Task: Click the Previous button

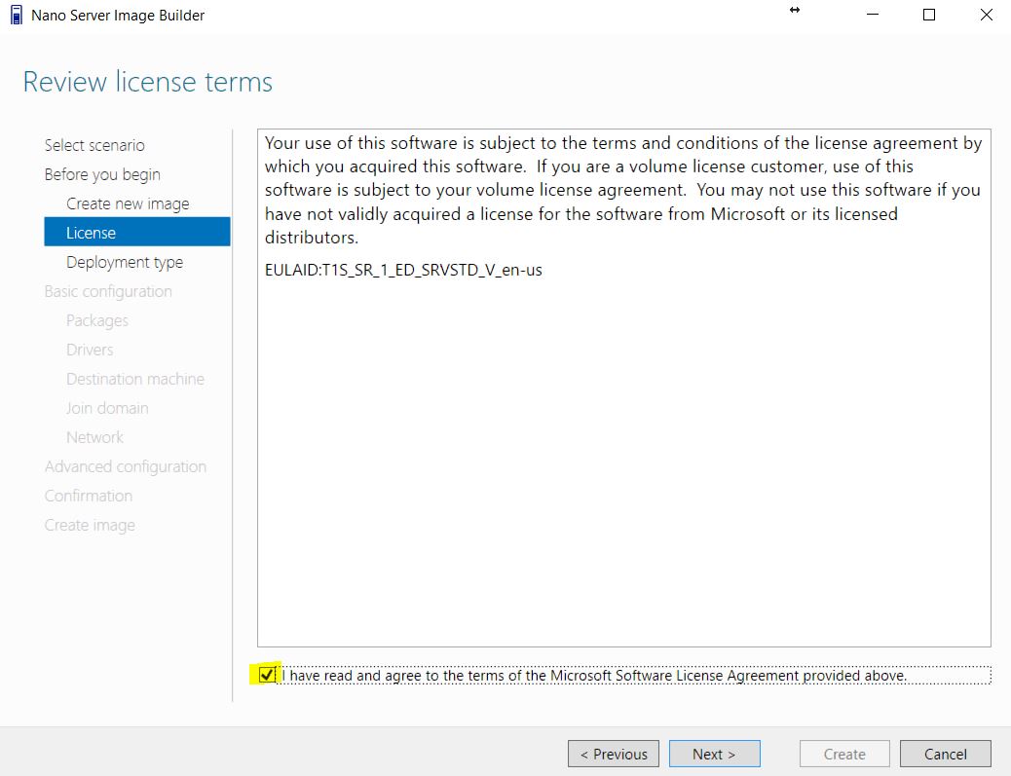Action: point(614,754)
